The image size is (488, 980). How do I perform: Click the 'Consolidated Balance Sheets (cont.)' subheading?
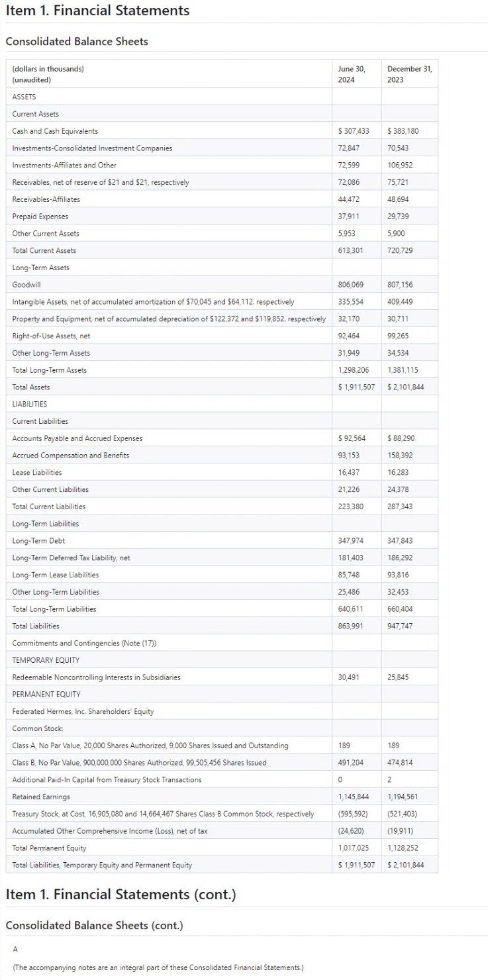94,925
